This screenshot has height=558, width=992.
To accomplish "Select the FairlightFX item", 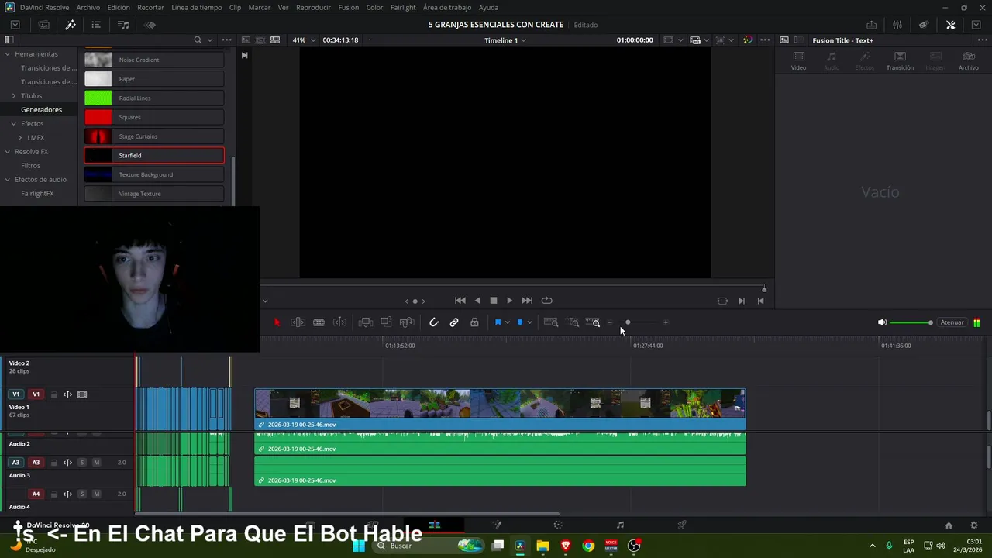I will [x=37, y=194].
